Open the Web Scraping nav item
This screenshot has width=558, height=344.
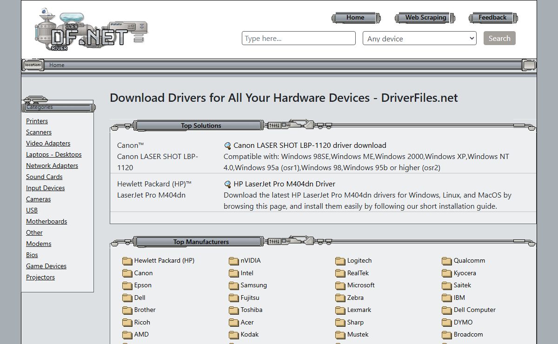(425, 18)
